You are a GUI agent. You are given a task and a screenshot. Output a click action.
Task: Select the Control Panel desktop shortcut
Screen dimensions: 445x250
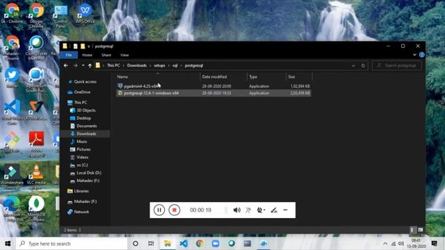point(60,16)
